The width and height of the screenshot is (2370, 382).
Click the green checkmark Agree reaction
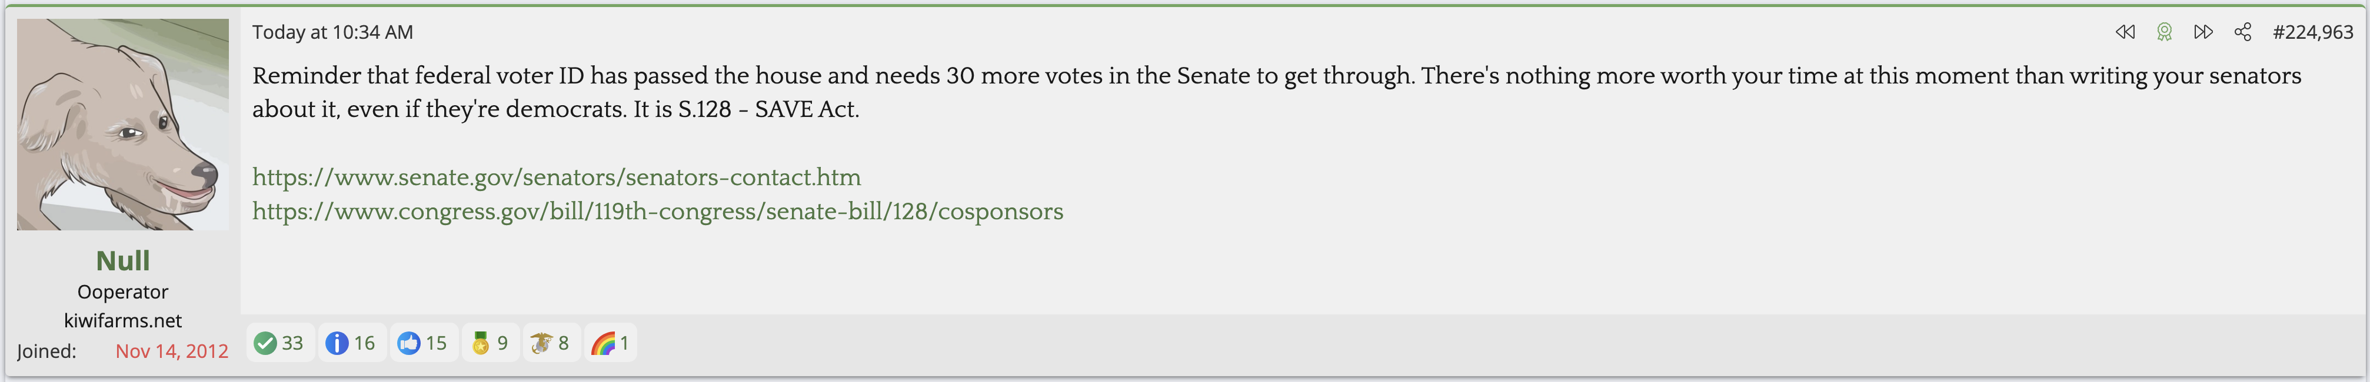(265, 343)
